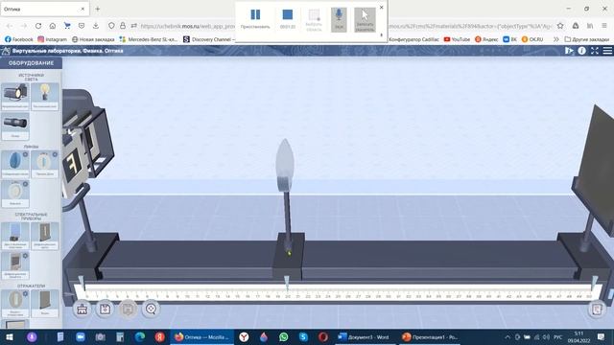This screenshot has height=345, width=614.
Task: Open the lab information icon
Action: (582, 51)
